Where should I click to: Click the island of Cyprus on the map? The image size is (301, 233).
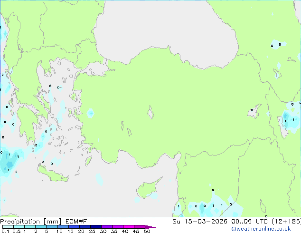pyautogui.click(x=148, y=188)
